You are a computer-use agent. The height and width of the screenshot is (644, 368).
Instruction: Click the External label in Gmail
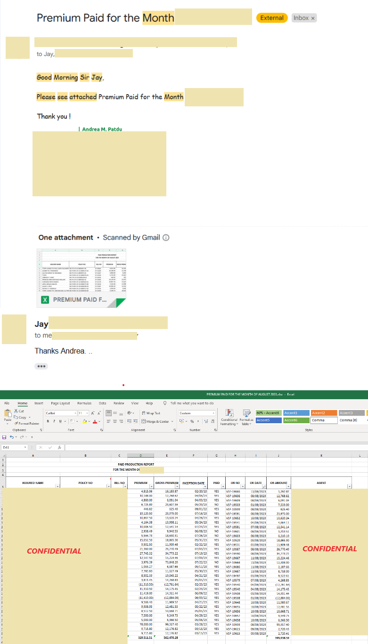[x=272, y=18]
